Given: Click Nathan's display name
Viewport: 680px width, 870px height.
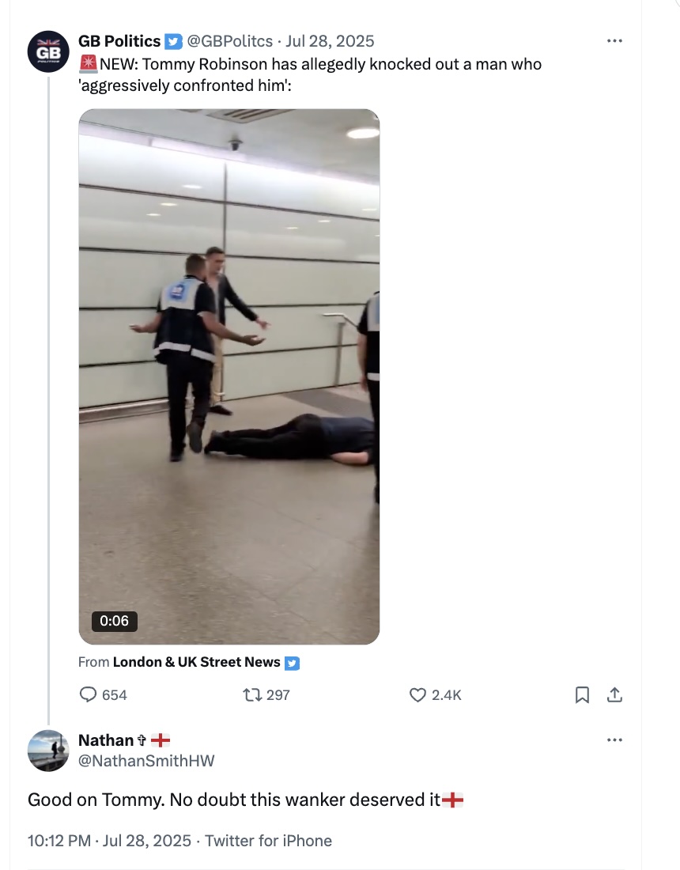Looking at the screenshot, I should click(106, 740).
